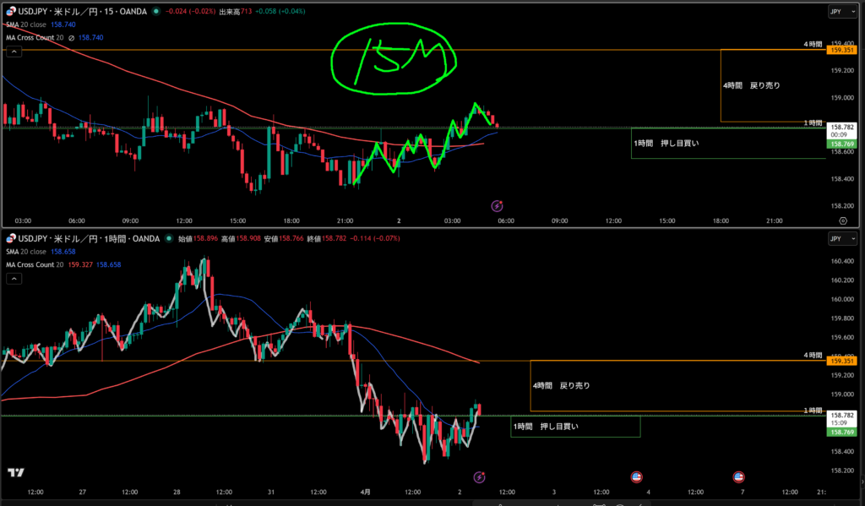Screen dimensions: 865x506
Task: Click purple lightning event icon in lower chart
Action: tap(479, 477)
